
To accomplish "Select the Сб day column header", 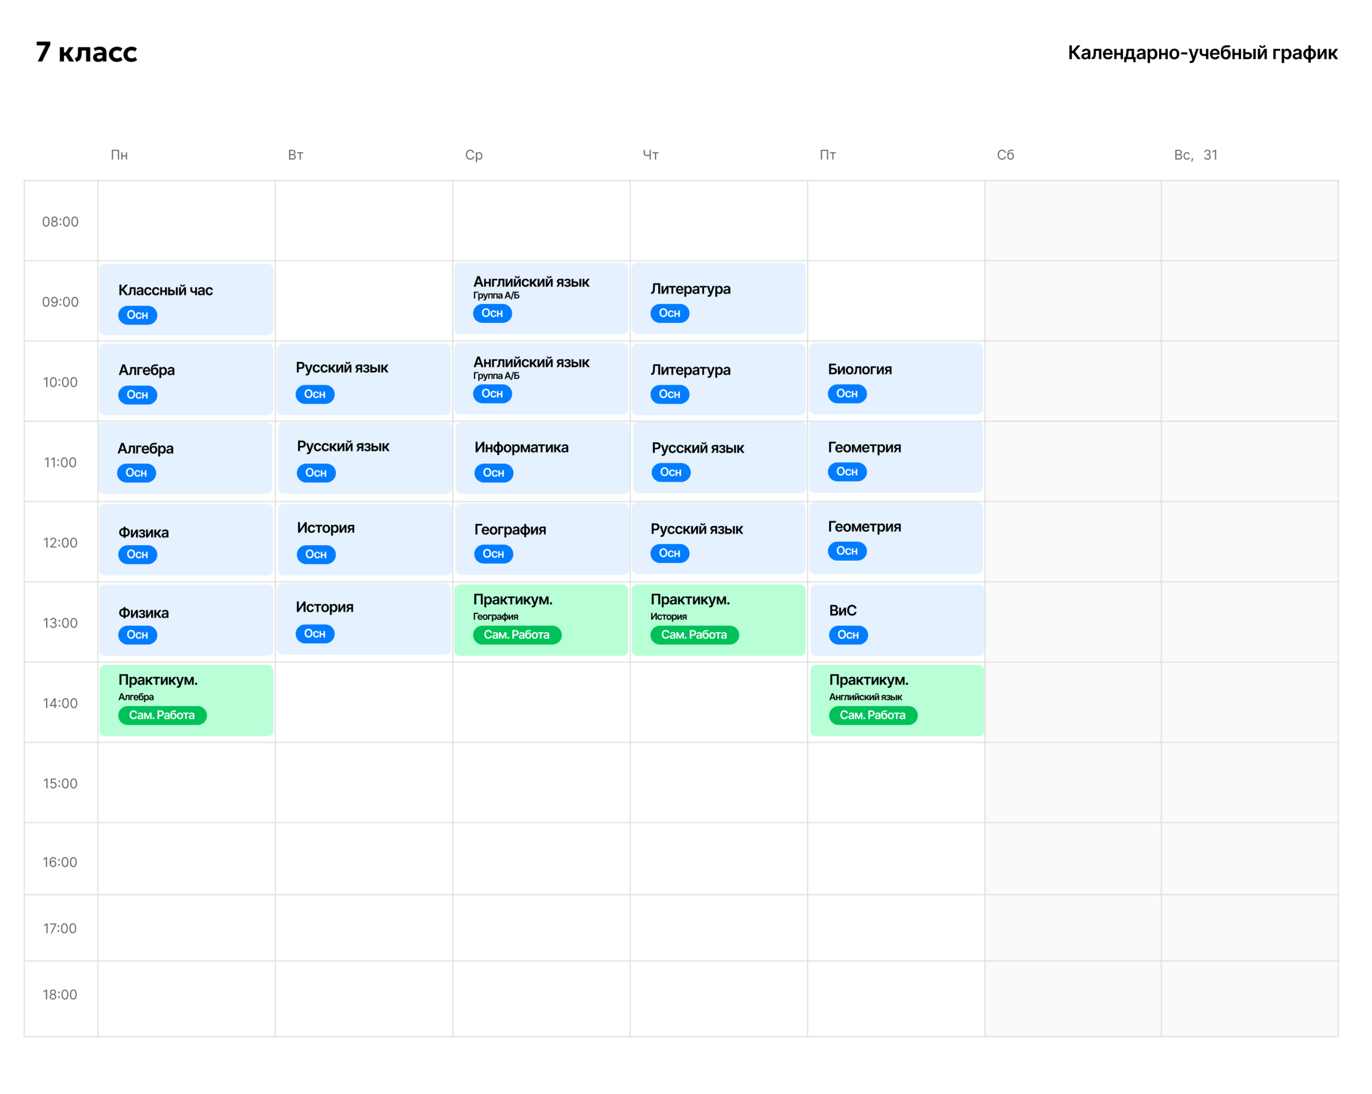I will click(1005, 155).
